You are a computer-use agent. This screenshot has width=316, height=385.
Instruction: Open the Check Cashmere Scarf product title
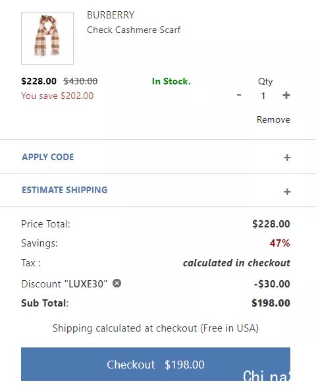point(134,30)
